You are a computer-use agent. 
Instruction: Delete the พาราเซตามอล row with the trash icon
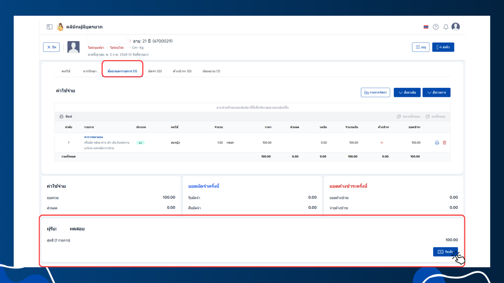[x=445, y=143]
